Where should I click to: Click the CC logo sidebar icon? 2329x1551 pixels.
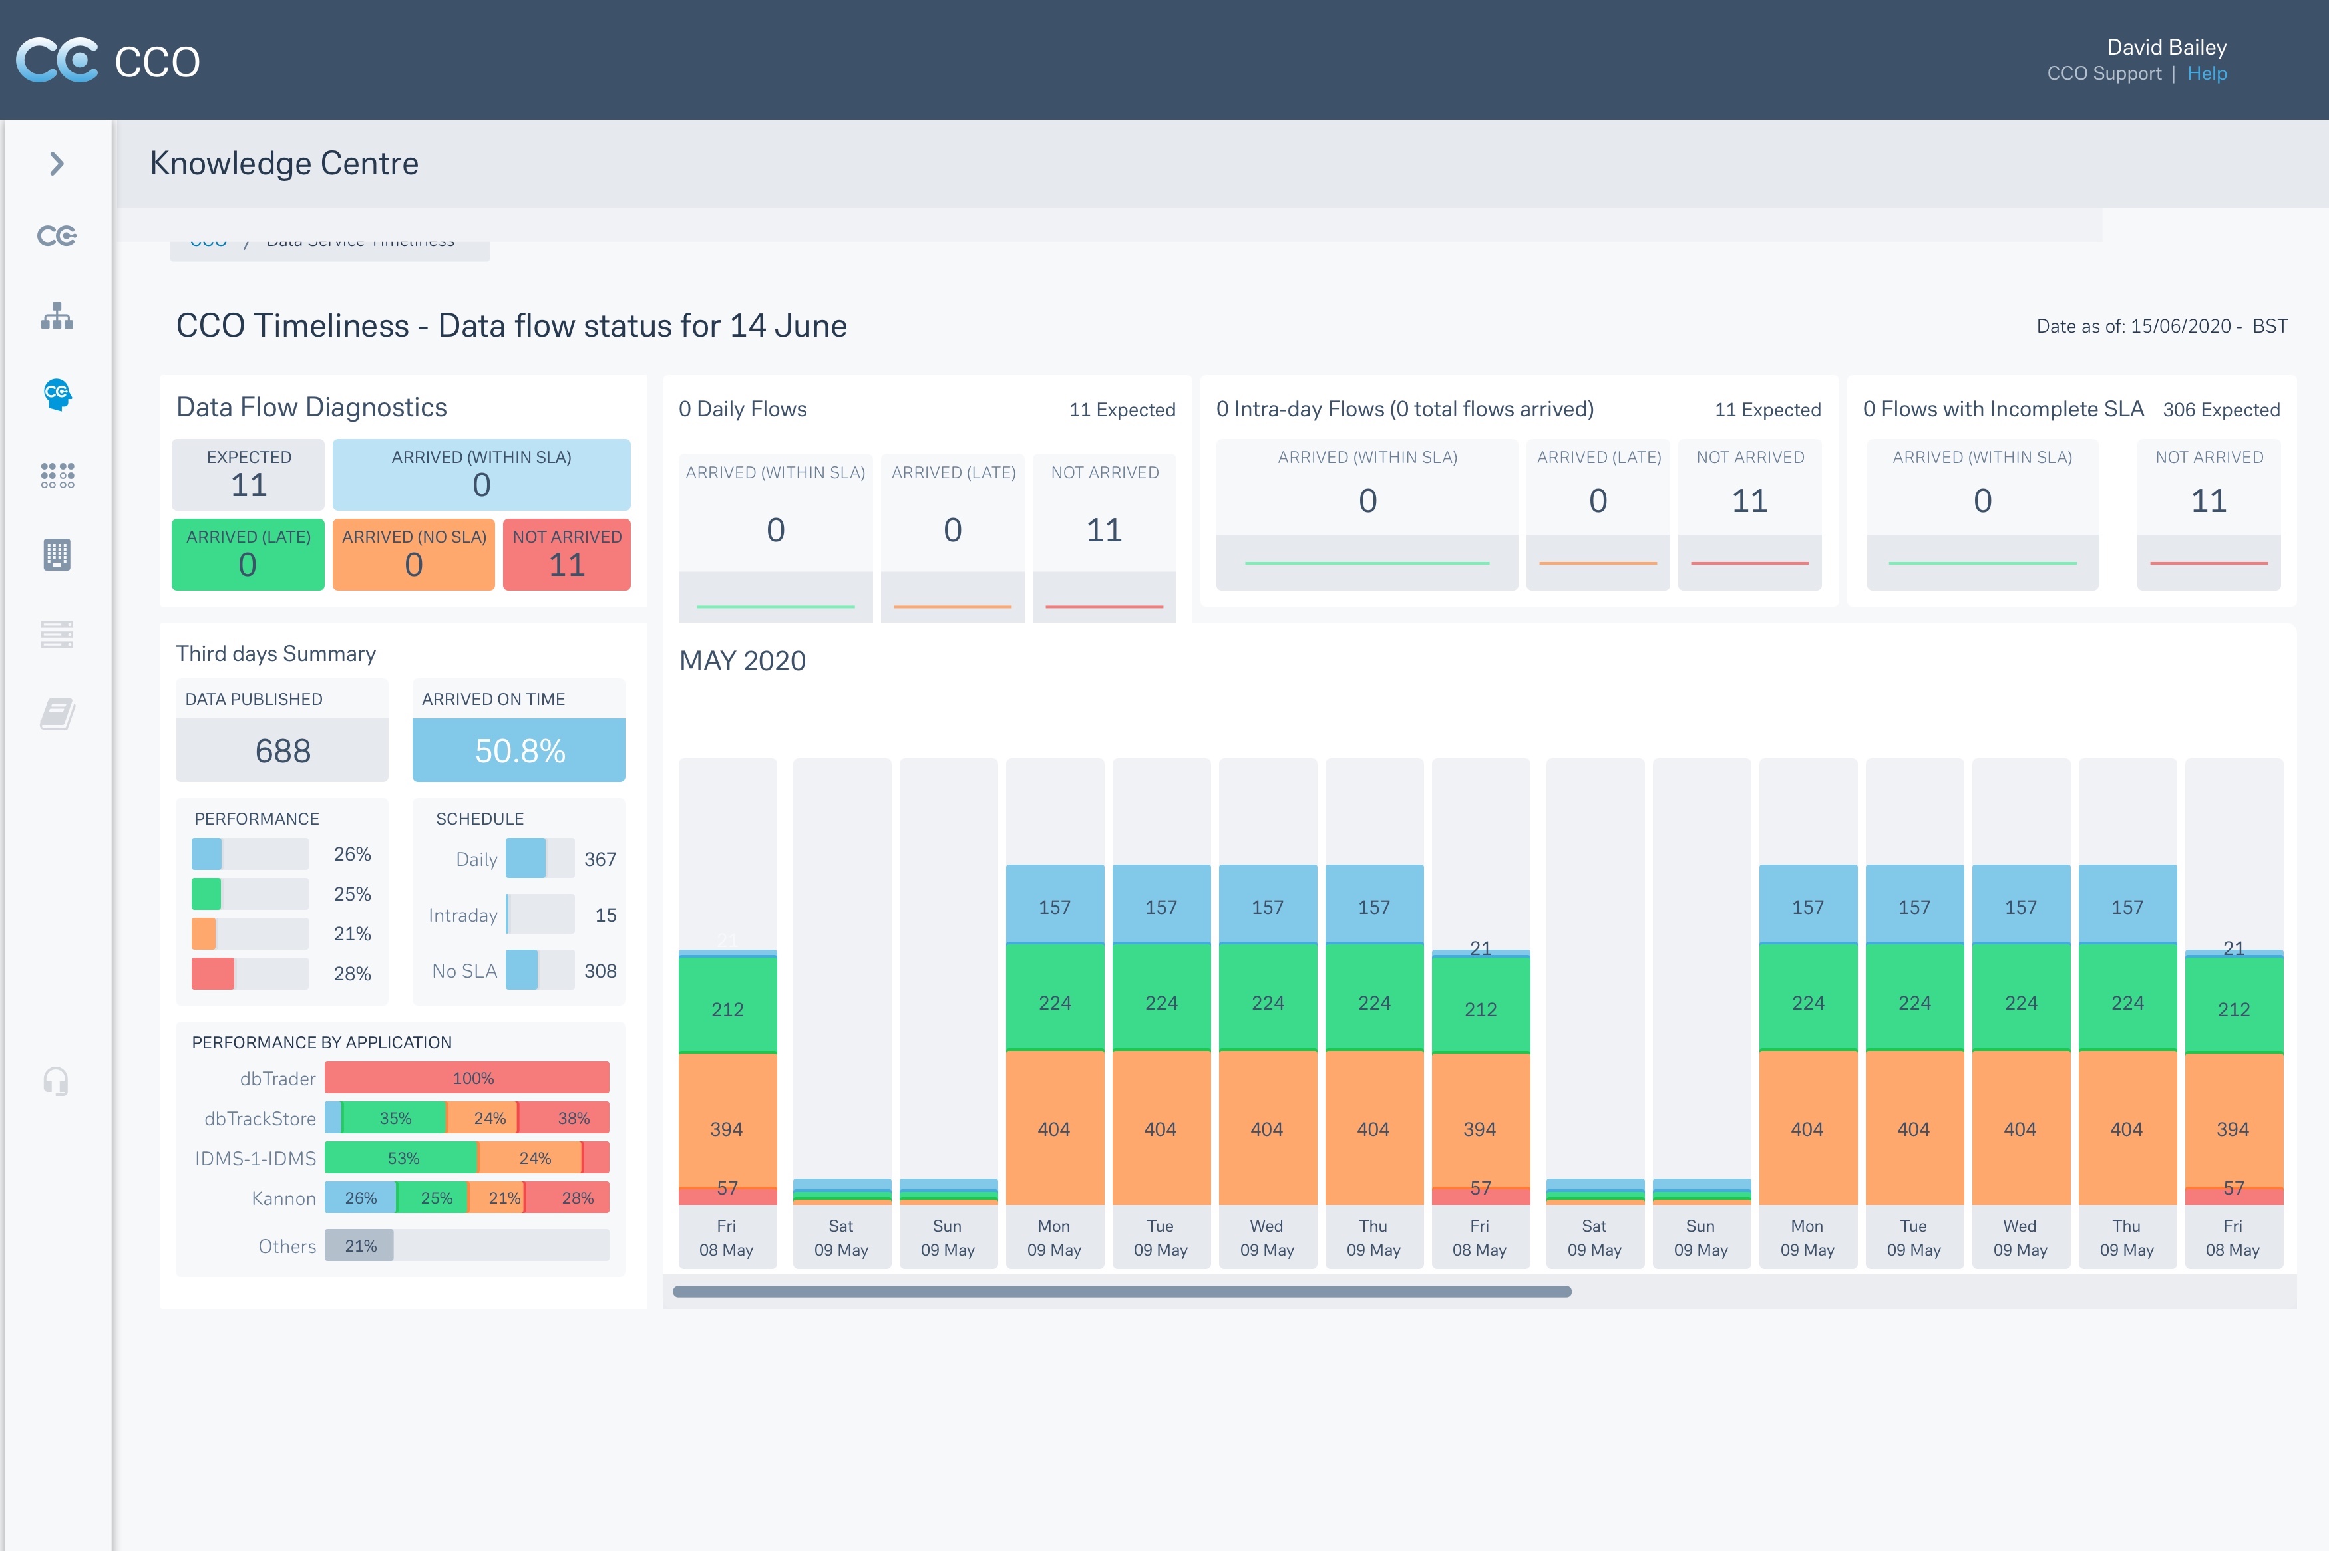tap(57, 236)
